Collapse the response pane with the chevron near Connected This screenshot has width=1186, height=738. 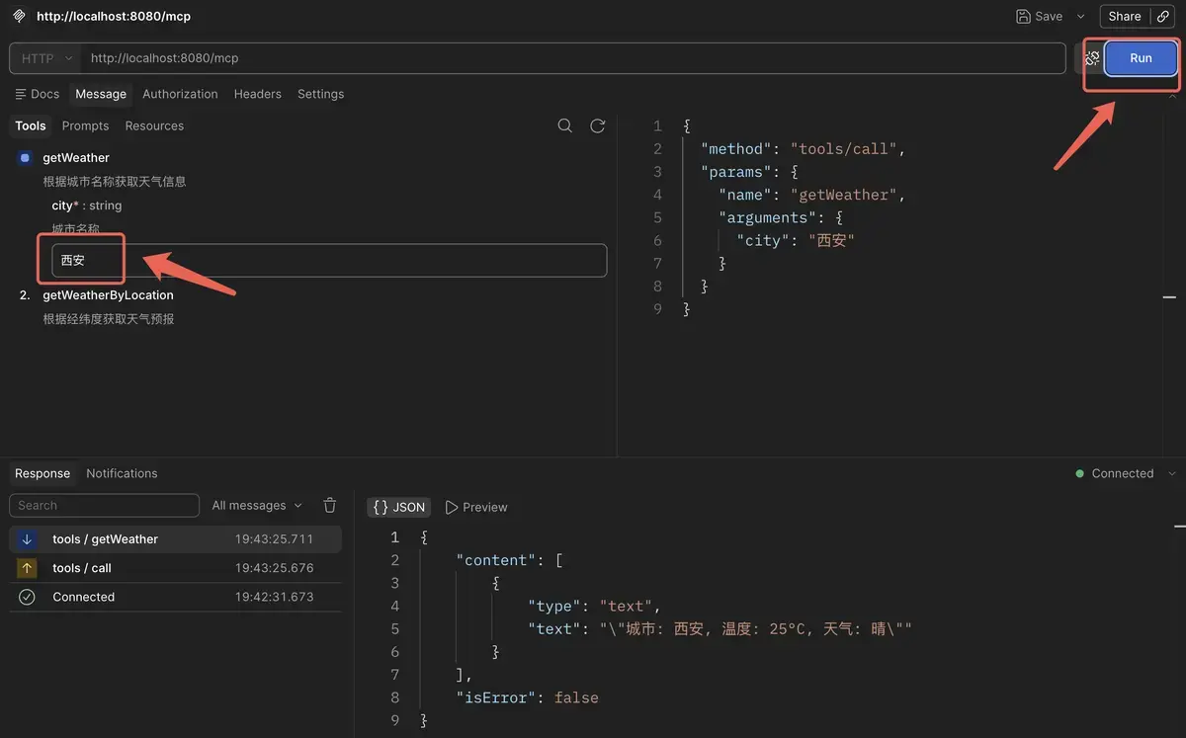tap(1173, 473)
